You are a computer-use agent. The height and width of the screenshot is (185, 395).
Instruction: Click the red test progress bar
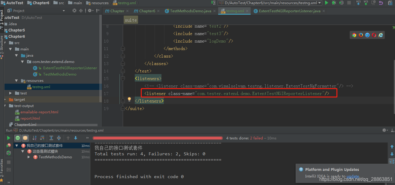click(x=158, y=138)
